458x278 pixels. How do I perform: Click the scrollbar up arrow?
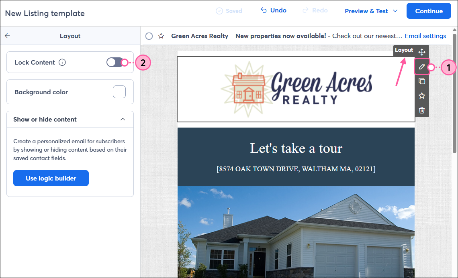(454, 30)
